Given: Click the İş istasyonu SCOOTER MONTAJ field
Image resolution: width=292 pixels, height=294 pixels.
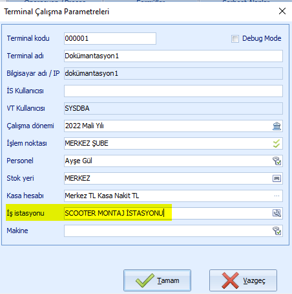Looking at the screenshot, I should (168, 213).
